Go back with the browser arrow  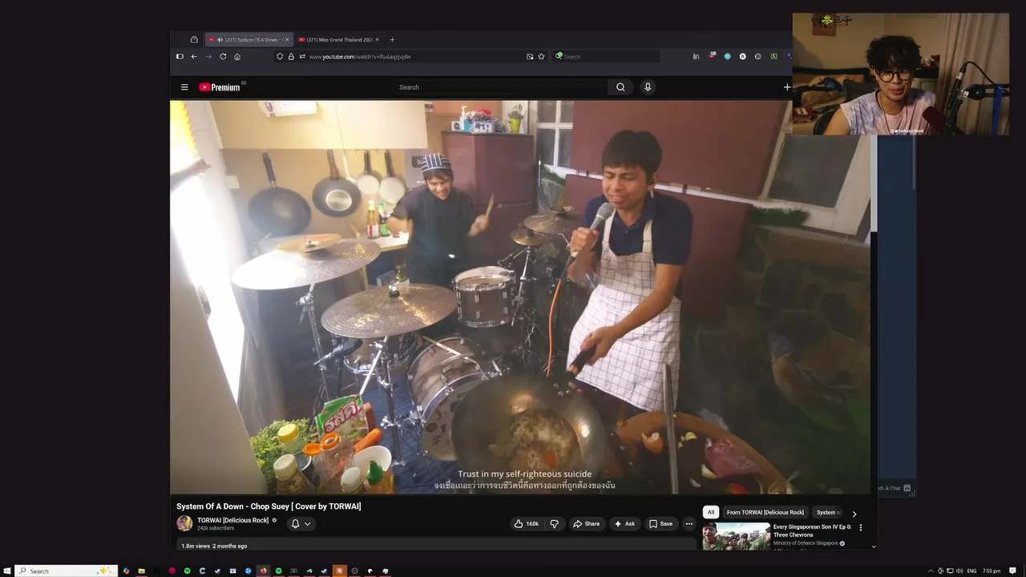tap(194, 57)
